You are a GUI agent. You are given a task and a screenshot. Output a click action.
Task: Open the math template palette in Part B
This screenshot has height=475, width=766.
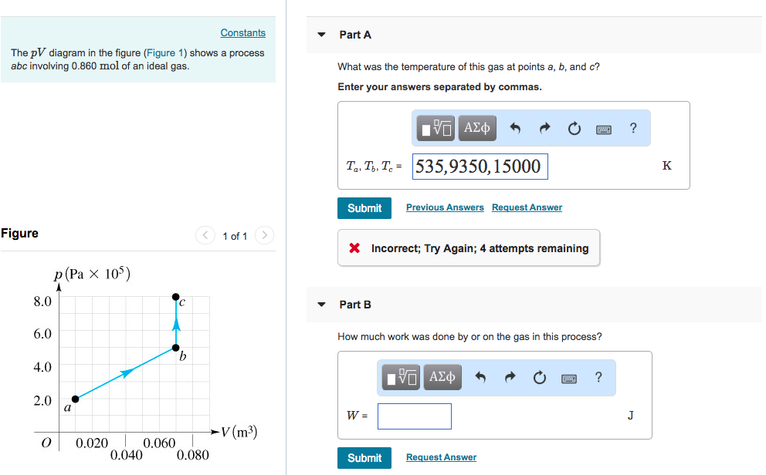[400, 377]
